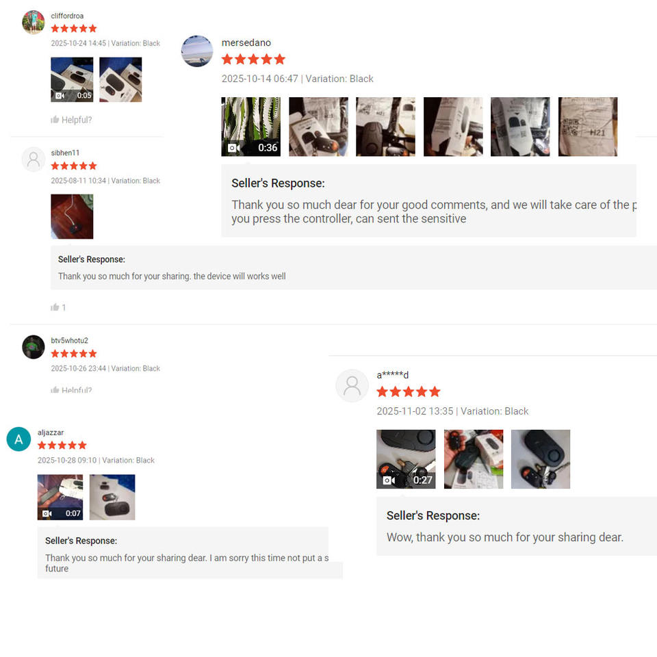This screenshot has width=657, height=657.
Task: Click btv5whotu2's dark profile avatar
Action: click(x=33, y=347)
